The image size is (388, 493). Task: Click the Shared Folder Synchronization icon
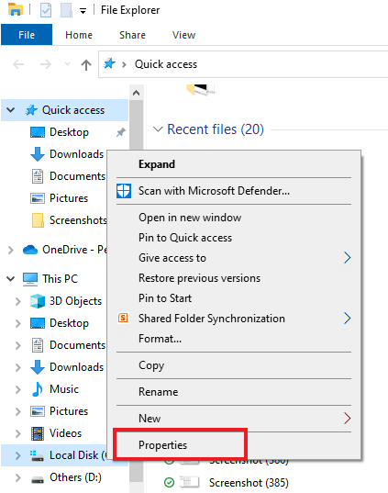pos(123,318)
